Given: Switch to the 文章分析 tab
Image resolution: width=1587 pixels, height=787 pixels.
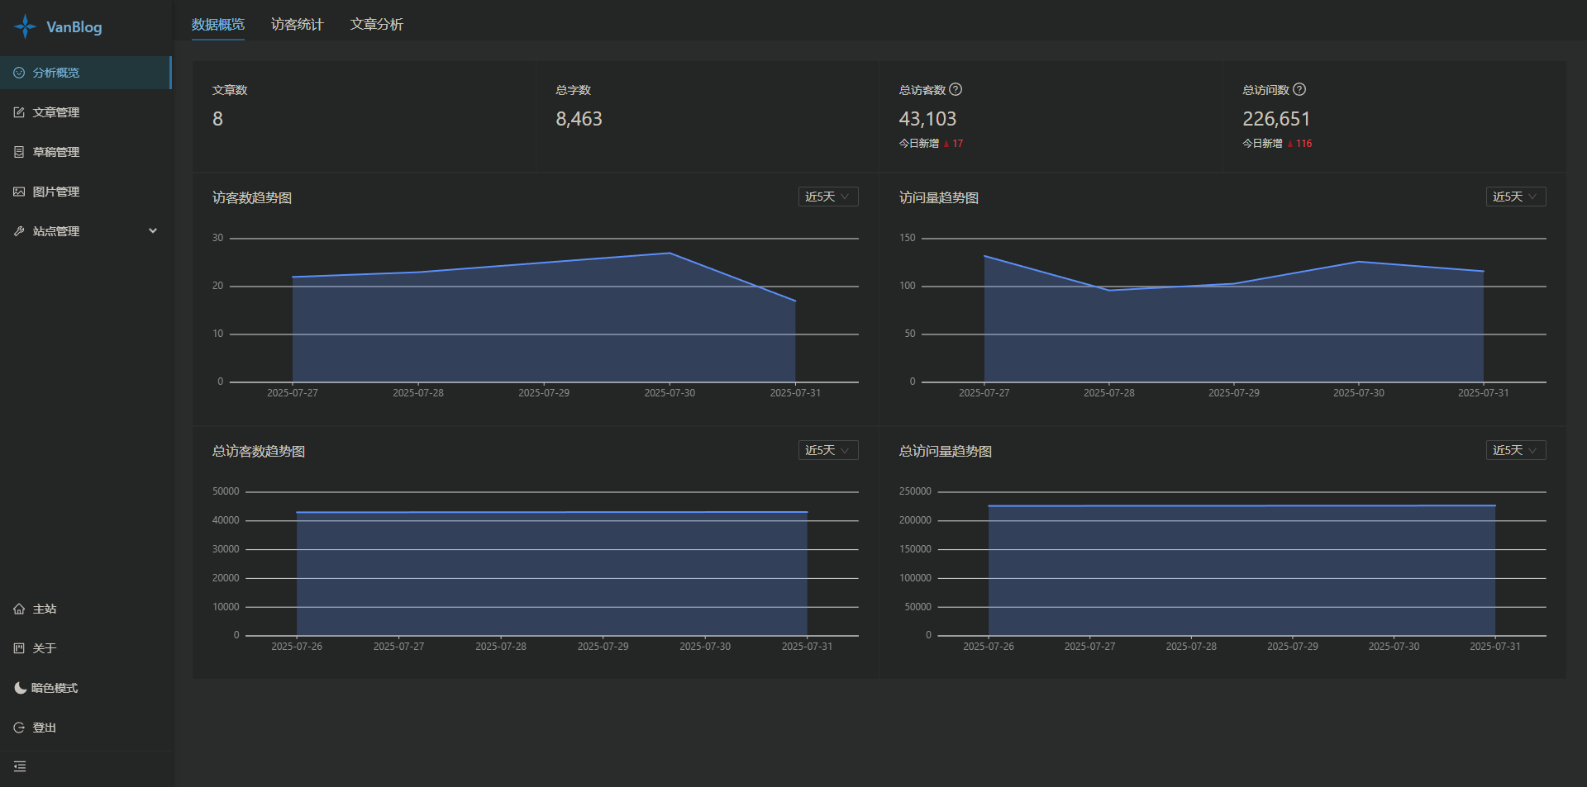Looking at the screenshot, I should coord(376,25).
